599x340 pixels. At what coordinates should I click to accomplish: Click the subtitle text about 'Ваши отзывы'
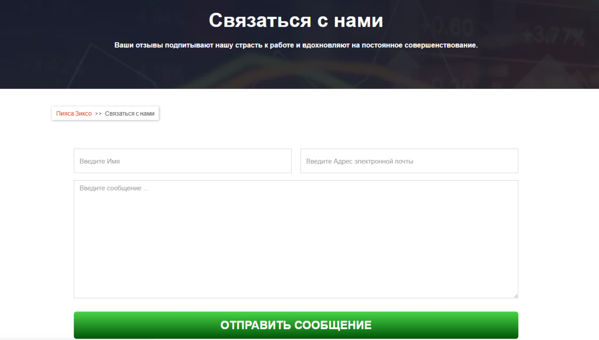(x=296, y=45)
